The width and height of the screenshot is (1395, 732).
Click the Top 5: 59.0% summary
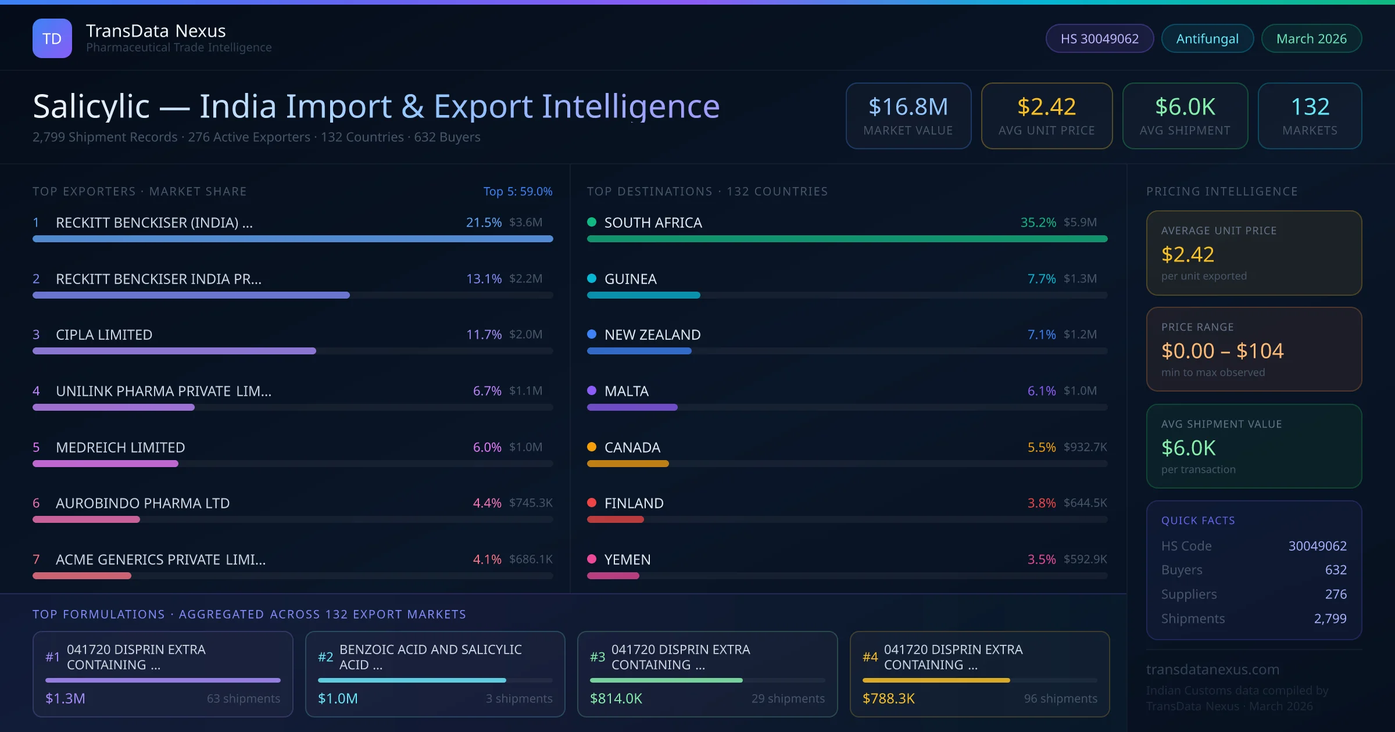518,191
